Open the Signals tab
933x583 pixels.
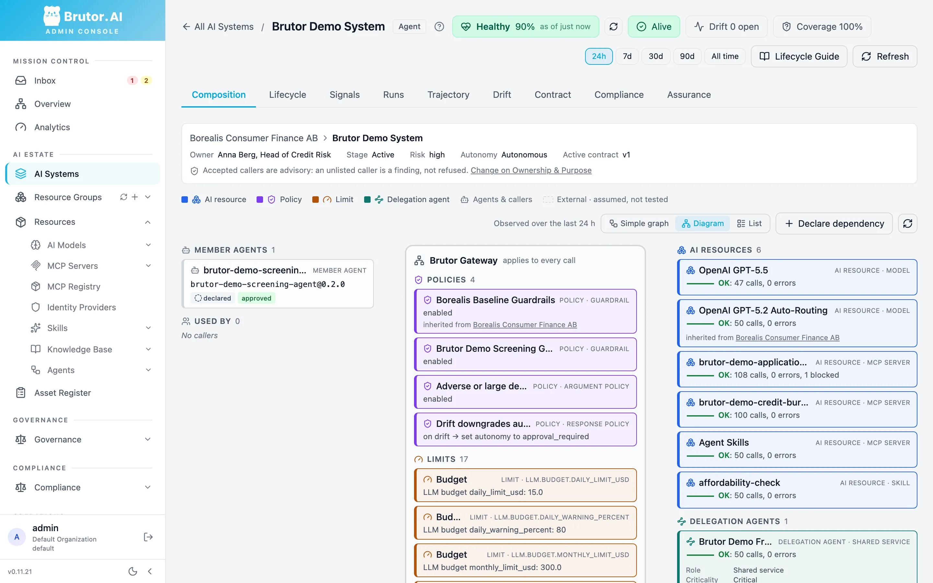coord(344,95)
